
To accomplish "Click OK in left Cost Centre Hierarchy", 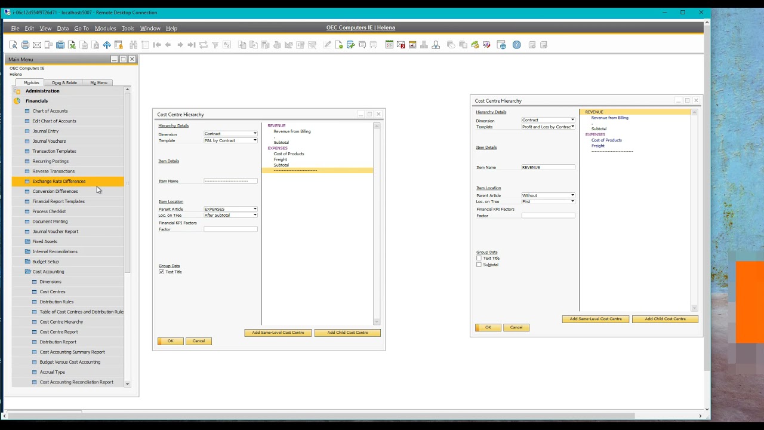I will (170, 341).
